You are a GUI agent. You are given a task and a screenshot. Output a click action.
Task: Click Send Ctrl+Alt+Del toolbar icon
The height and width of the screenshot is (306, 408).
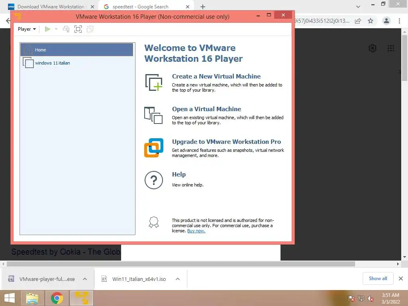pos(66,29)
